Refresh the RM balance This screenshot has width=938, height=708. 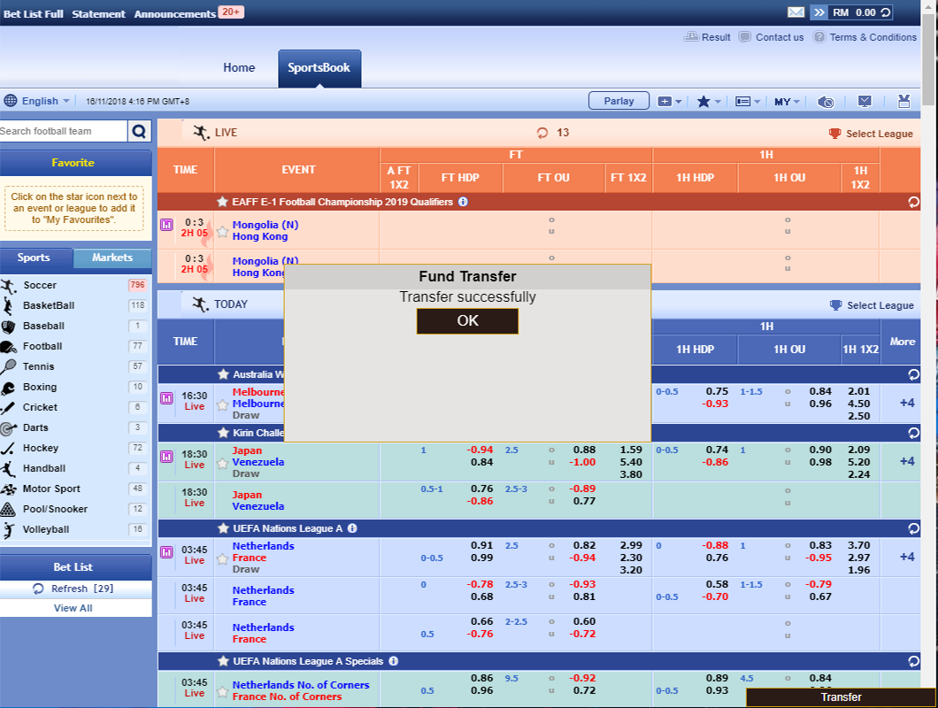coord(885,12)
